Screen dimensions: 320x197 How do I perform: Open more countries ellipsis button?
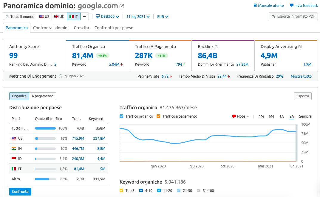tap(84, 16)
